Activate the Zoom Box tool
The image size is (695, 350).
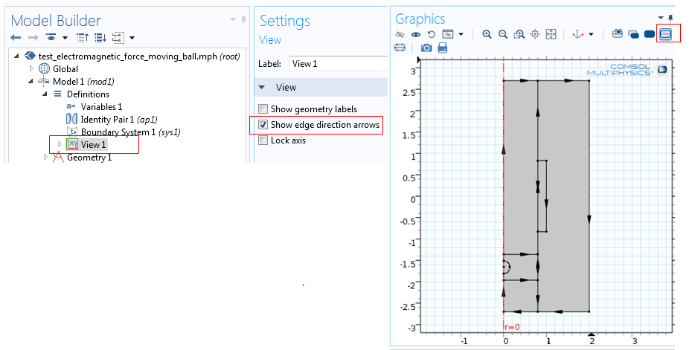click(519, 34)
